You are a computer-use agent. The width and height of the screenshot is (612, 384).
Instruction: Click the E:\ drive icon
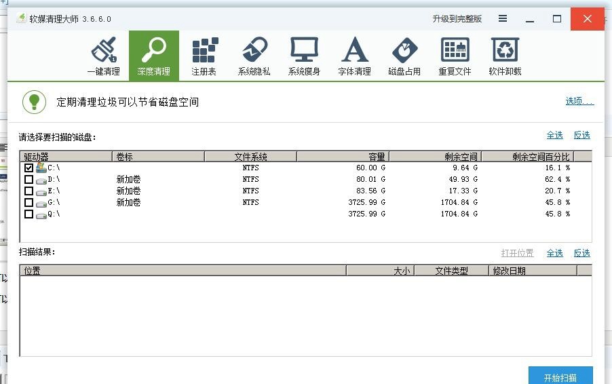pyautogui.click(x=41, y=191)
